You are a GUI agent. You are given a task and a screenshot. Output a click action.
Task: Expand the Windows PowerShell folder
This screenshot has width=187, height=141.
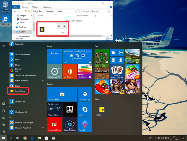[x=43, y=128]
